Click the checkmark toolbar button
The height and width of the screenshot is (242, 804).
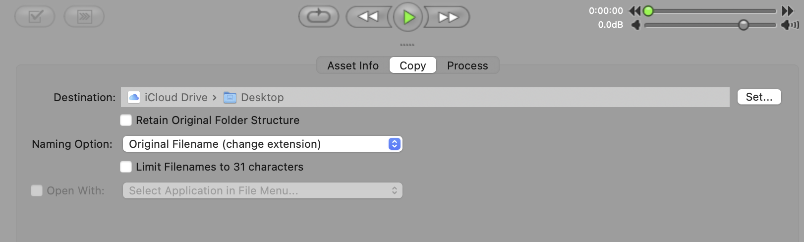click(x=35, y=17)
